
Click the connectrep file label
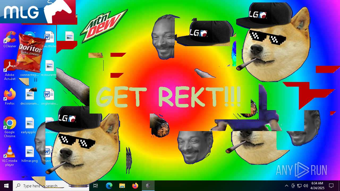click(x=29, y=75)
